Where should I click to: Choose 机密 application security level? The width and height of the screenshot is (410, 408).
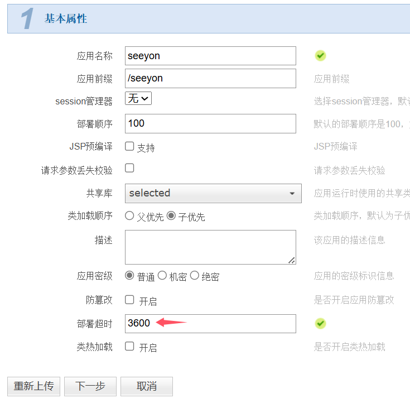pyautogui.click(x=162, y=275)
